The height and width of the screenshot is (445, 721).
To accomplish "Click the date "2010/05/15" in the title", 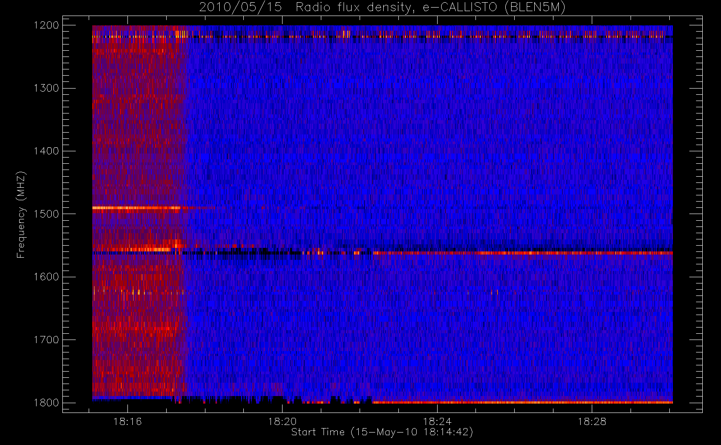I will pyautogui.click(x=240, y=8).
